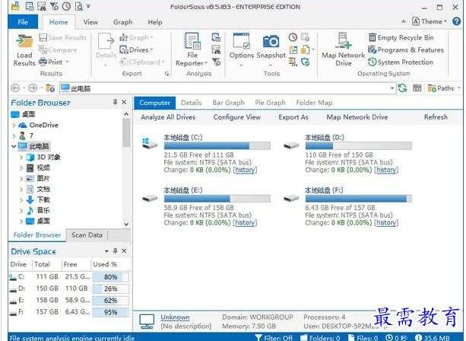
Task: Collapse the 此电脑 tree node
Action: [14, 146]
